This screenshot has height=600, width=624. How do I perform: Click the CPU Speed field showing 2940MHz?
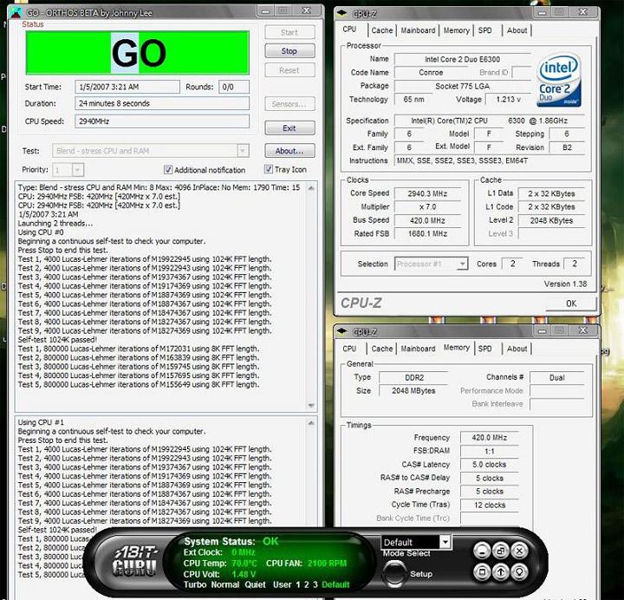tap(162, 121)
